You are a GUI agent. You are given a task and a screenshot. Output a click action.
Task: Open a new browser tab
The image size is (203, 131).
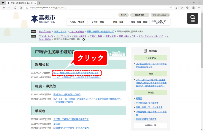point(39,3)
